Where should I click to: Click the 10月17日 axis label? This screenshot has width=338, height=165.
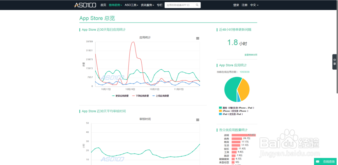[x=106, y=89]
